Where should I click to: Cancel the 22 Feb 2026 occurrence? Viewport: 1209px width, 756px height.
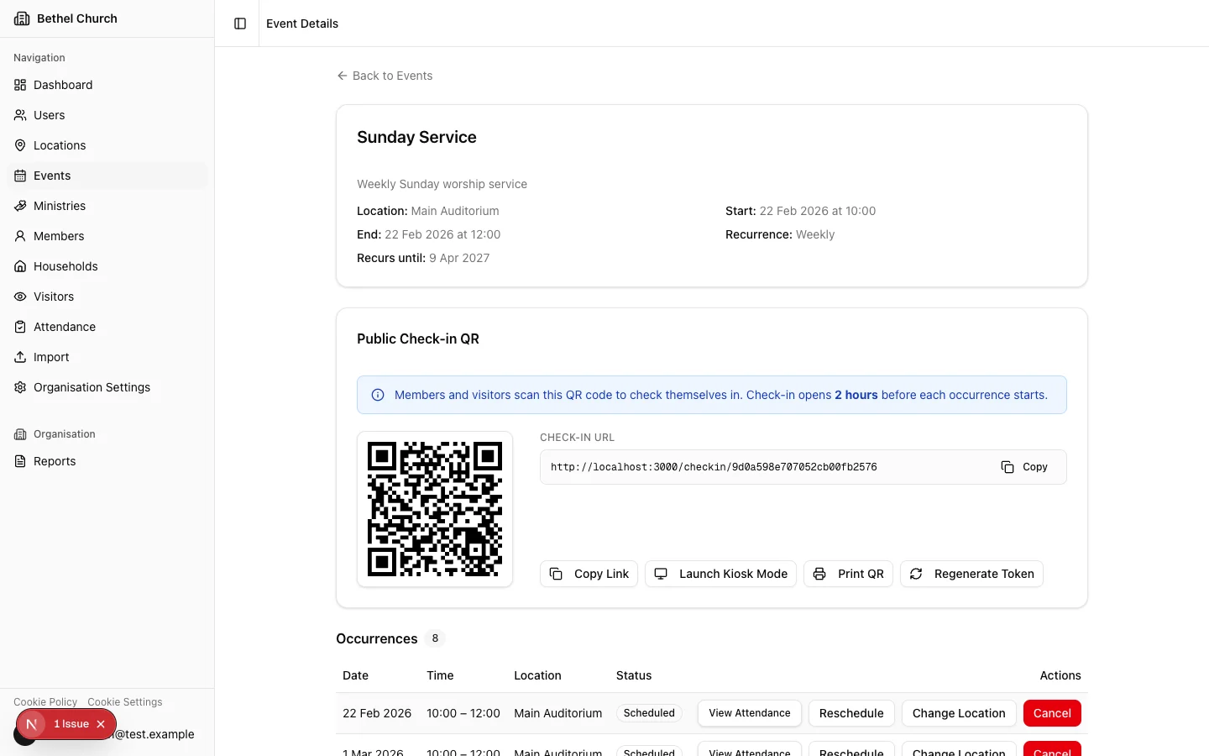coord(1052,713)
